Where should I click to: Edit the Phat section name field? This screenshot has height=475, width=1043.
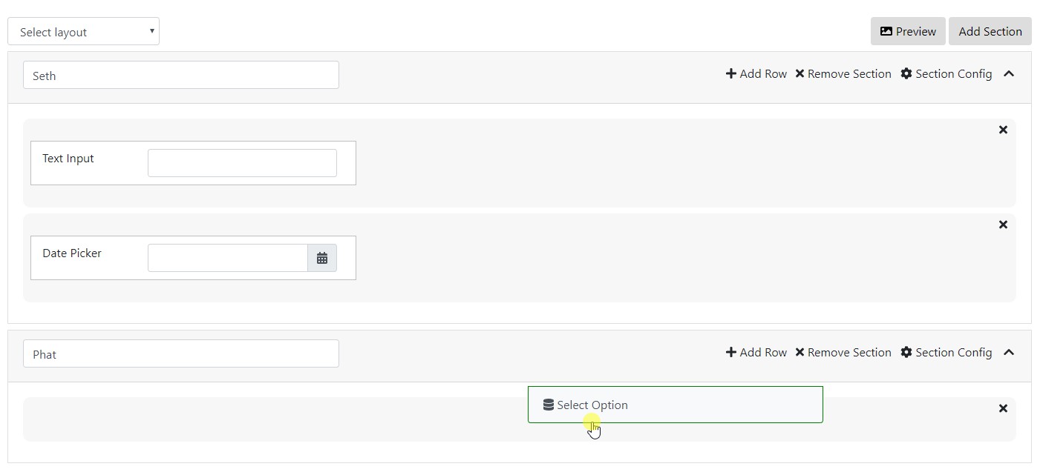(x=181, y=353)
